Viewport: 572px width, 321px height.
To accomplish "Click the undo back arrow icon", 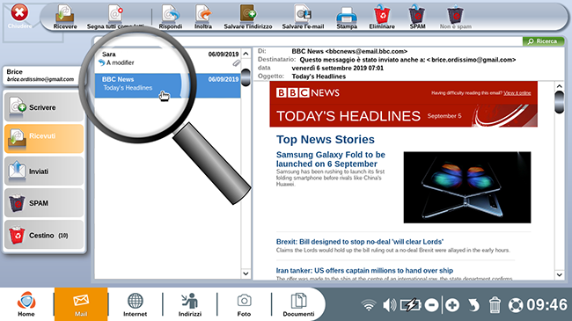I will (x=473, y=305).
